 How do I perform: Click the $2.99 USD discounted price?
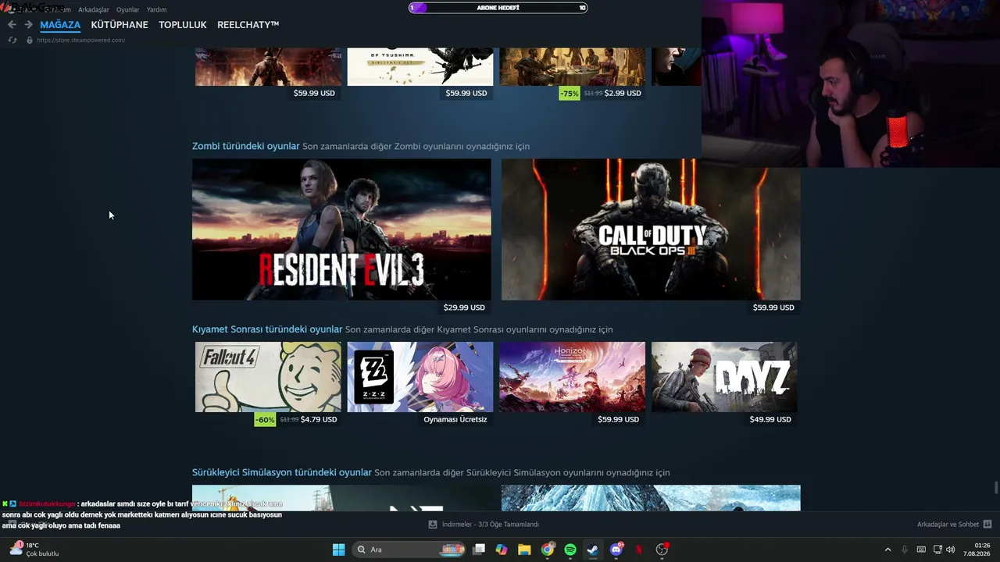point(623,93)
